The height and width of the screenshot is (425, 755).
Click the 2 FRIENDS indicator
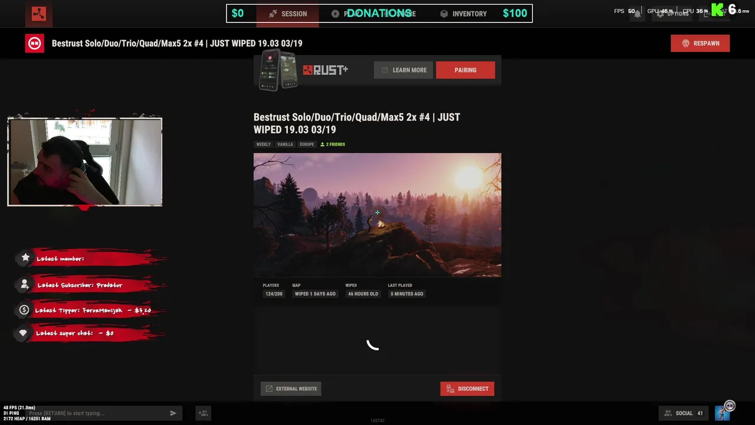(x=333, y=144)
